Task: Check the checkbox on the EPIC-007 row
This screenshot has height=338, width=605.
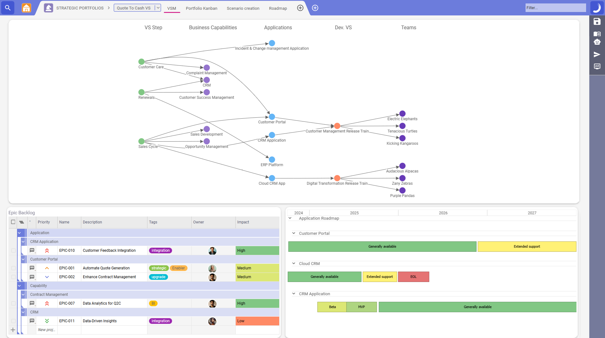Action: [x=13, y=303]
